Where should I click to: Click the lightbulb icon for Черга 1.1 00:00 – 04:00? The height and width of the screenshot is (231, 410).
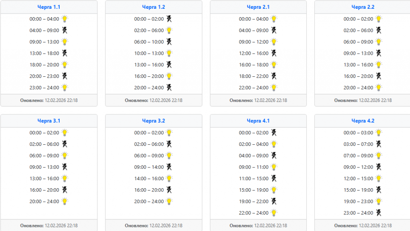[x=64, y=19]
